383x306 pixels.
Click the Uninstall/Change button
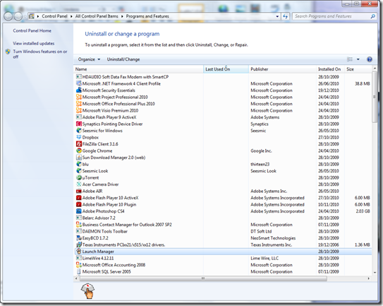pos(123,59)
